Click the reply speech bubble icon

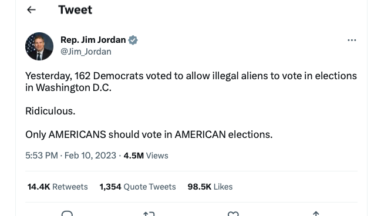pyautogui.click(x=67, y=214)
